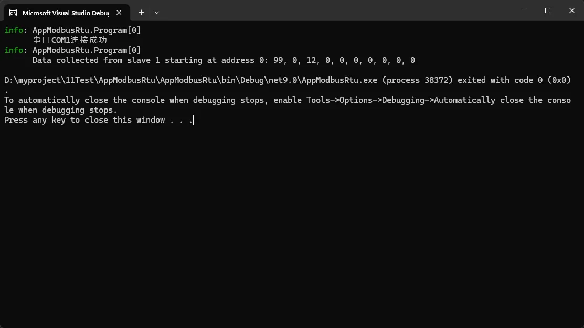Click the AppModbusRtu.exe file path text
The width and height of the screenshot is (584, 328).
tap(190, 80)
